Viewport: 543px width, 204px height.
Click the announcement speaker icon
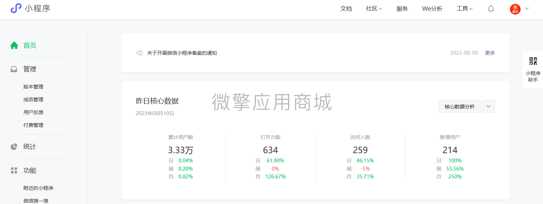point(140,53)
